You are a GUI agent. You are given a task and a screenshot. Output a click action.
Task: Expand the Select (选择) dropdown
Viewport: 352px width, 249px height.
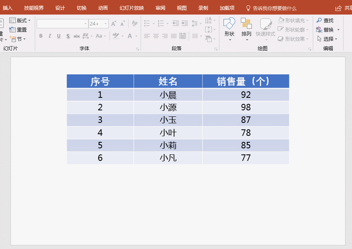pos(336,39)
